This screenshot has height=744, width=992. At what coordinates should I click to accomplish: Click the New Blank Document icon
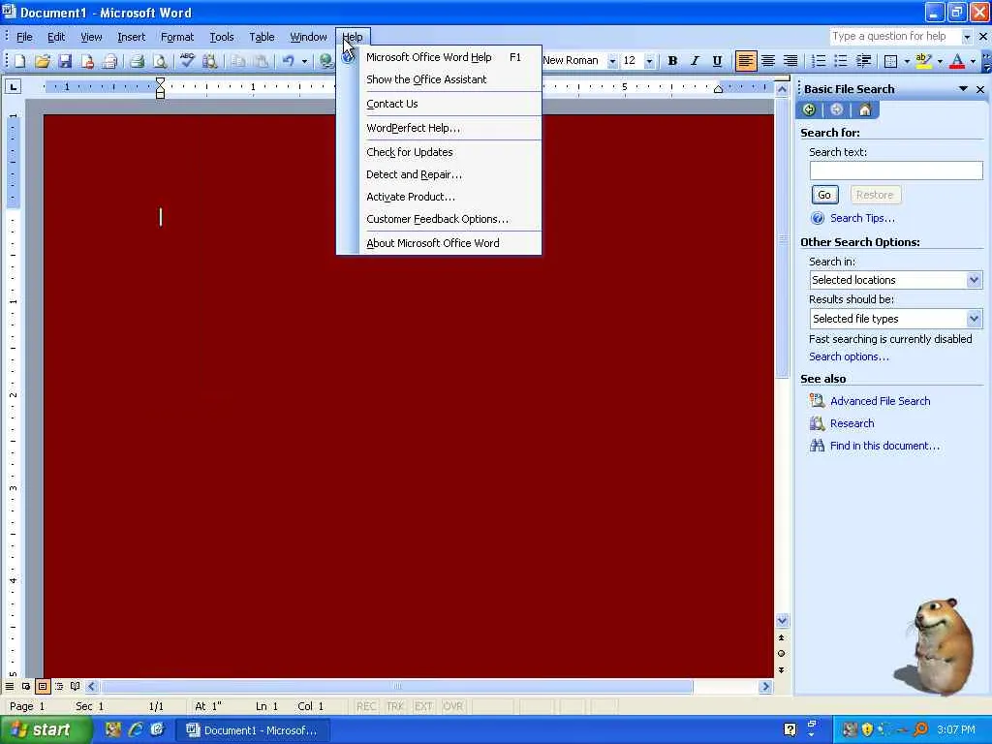coord(19,61)
